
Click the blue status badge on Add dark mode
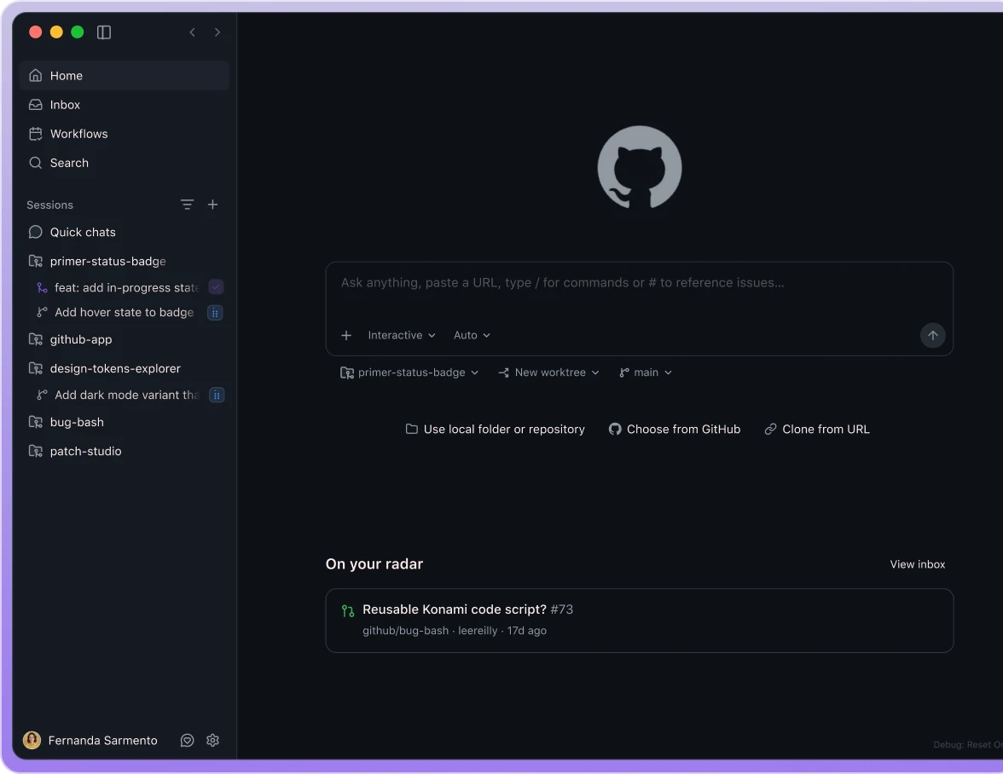click(x=217, y=395)
